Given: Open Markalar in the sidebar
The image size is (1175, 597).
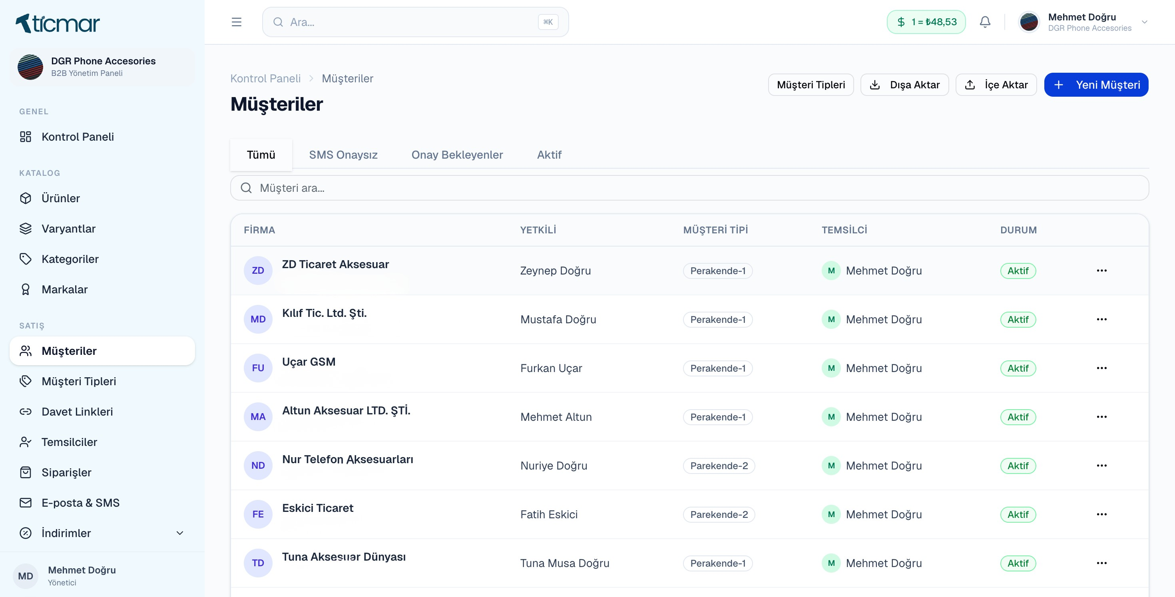Looking at the screenshot, I should (102, 290).
